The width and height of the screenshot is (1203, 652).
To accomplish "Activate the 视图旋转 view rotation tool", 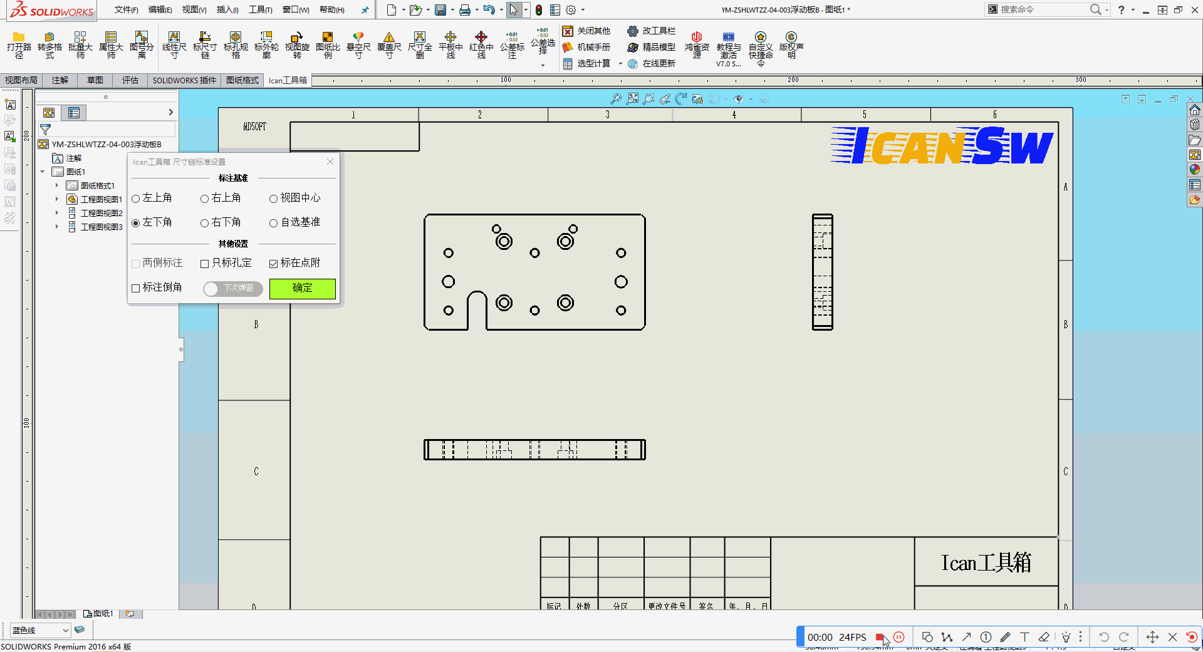I will click(x=297, y=38).
